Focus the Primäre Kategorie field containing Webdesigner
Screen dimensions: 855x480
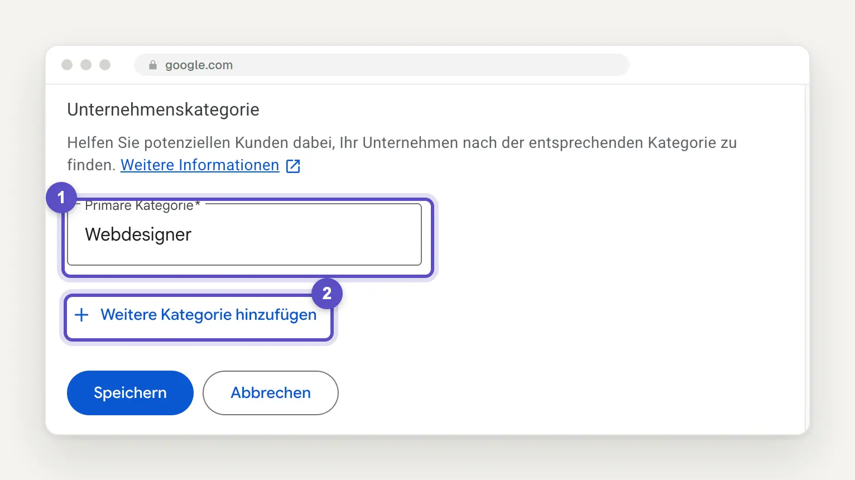click(244, 234)
